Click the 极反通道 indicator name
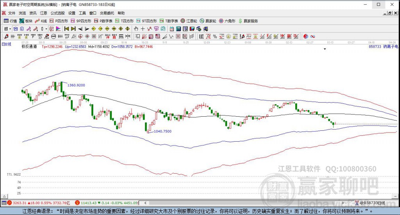 pos(29,46)
